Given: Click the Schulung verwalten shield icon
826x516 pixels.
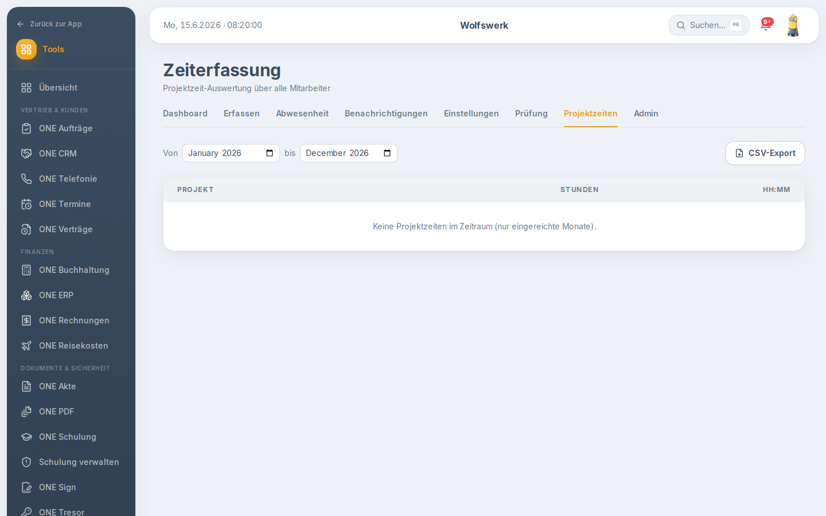Looking at the screenshot, I should [26, 462].
